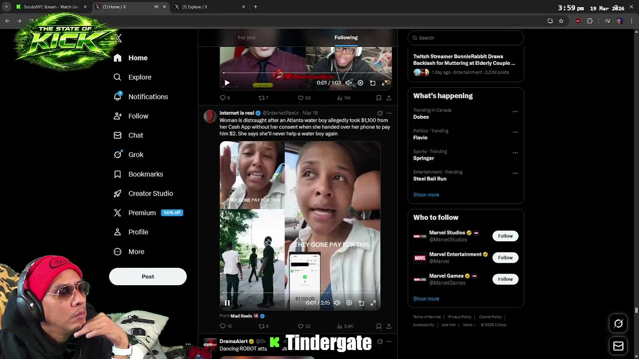This screenshot has height=359, width=639.
Task: Unmute the top video
Action: 348,83
